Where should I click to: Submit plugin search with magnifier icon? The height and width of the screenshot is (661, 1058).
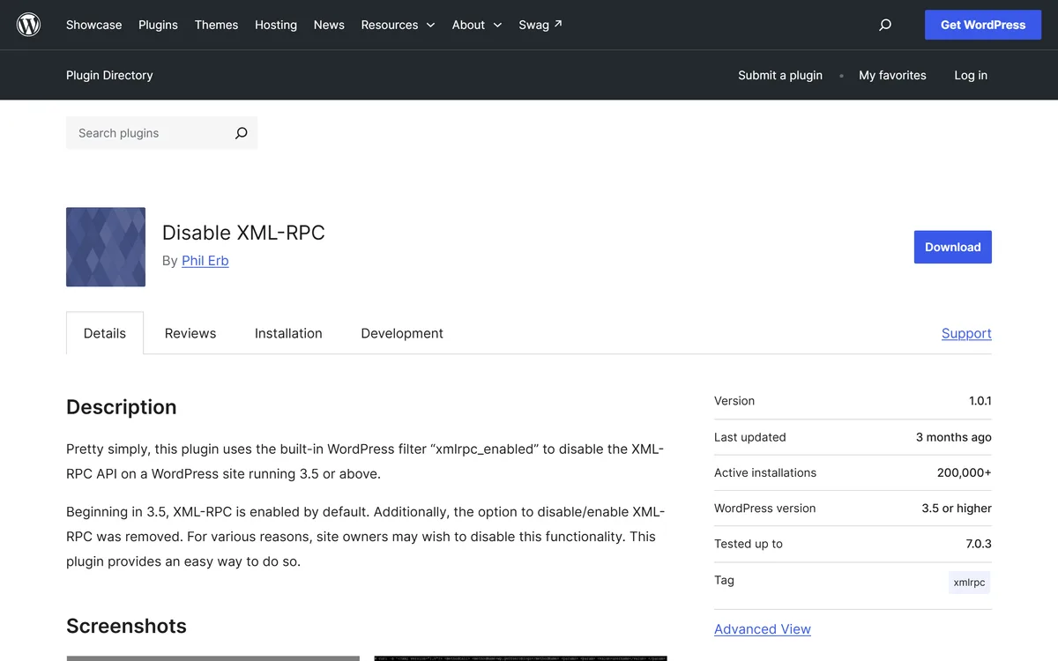241,133
